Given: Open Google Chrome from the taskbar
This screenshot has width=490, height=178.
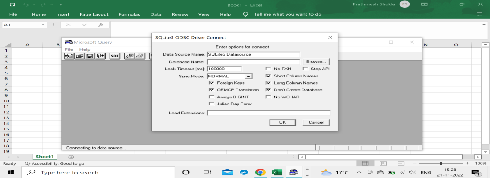Looking at the screenshot, I should coord(260,172).
